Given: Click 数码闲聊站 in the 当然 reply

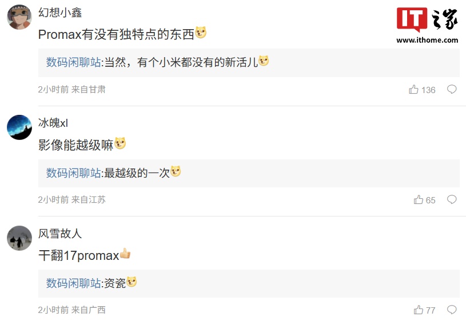Looking at the screenshot, I should click(73, 62).
